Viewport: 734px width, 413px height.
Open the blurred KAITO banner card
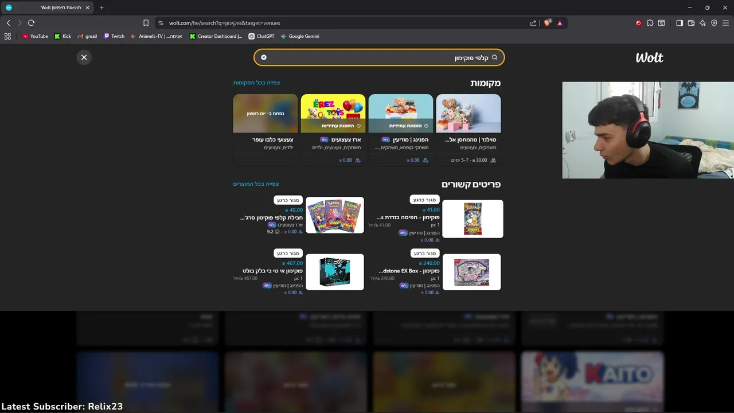(x=592, y=382)
